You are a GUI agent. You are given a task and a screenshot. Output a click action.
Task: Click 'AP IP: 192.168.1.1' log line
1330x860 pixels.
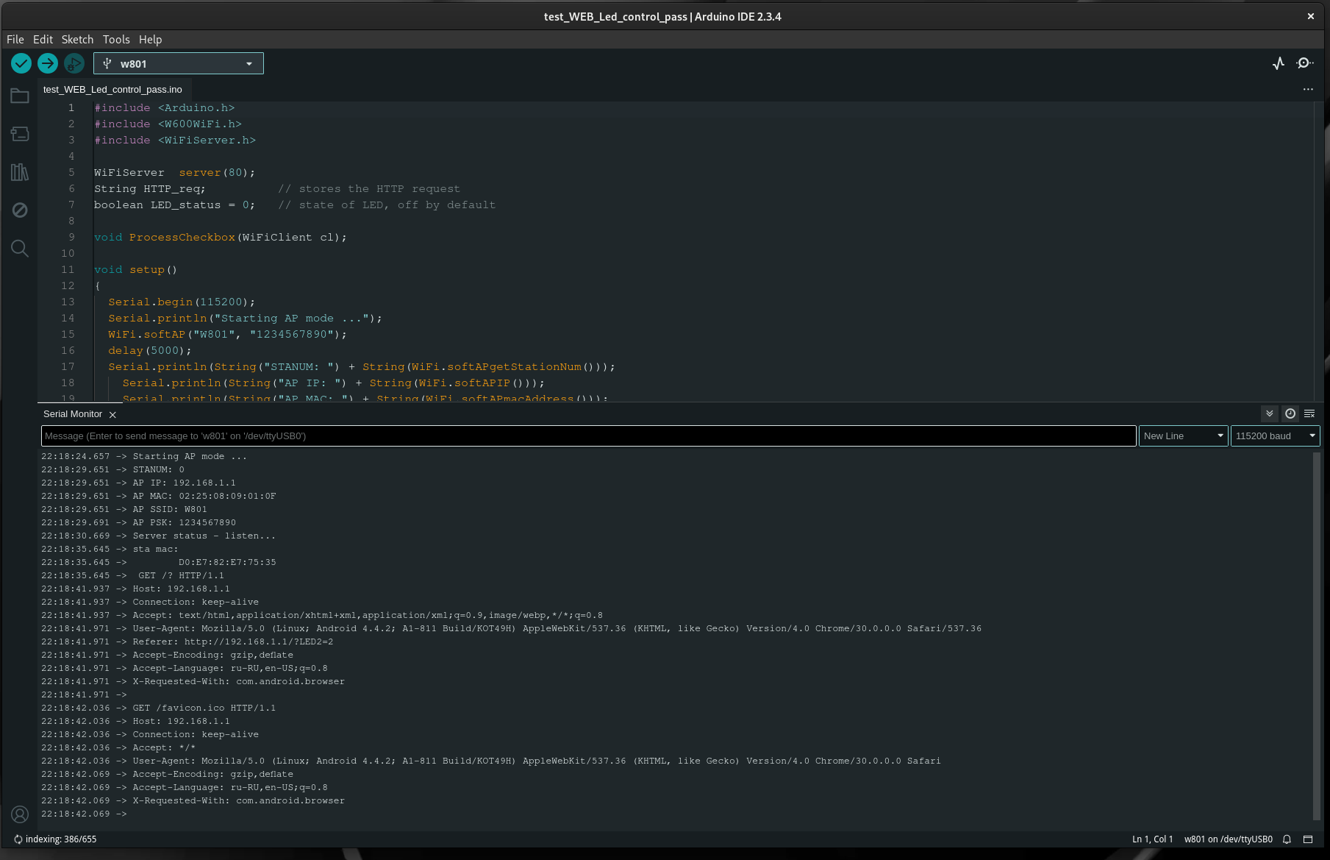click(185, 483)
